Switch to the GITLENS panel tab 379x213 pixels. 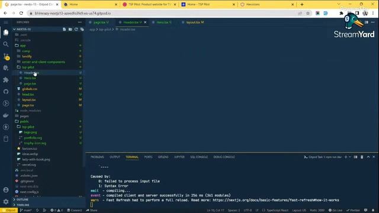click(x=163, y=157)
